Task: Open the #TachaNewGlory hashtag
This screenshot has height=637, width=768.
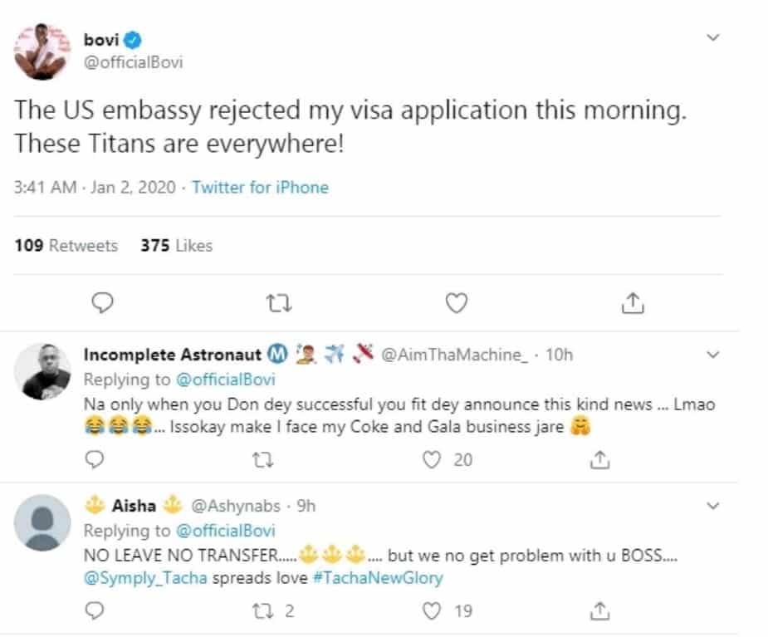Action: [378, 578]
